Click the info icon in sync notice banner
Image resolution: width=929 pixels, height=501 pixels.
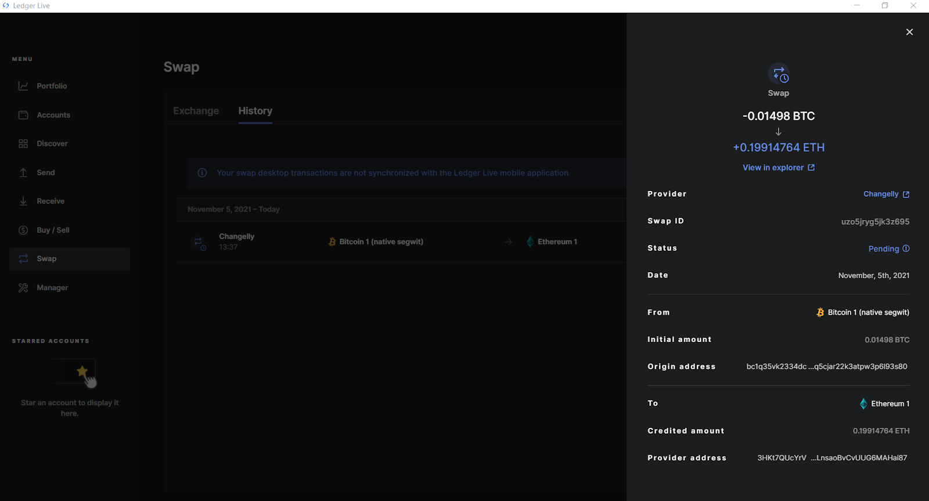202,172
